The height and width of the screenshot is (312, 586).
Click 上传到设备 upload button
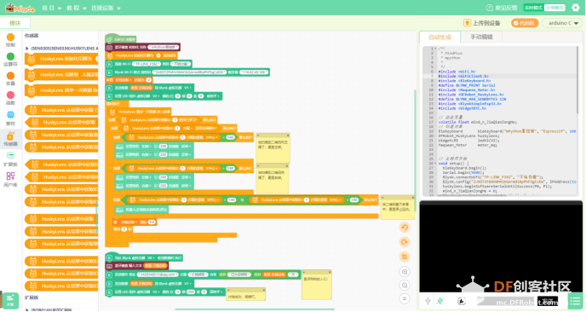[x=482, y=23]
